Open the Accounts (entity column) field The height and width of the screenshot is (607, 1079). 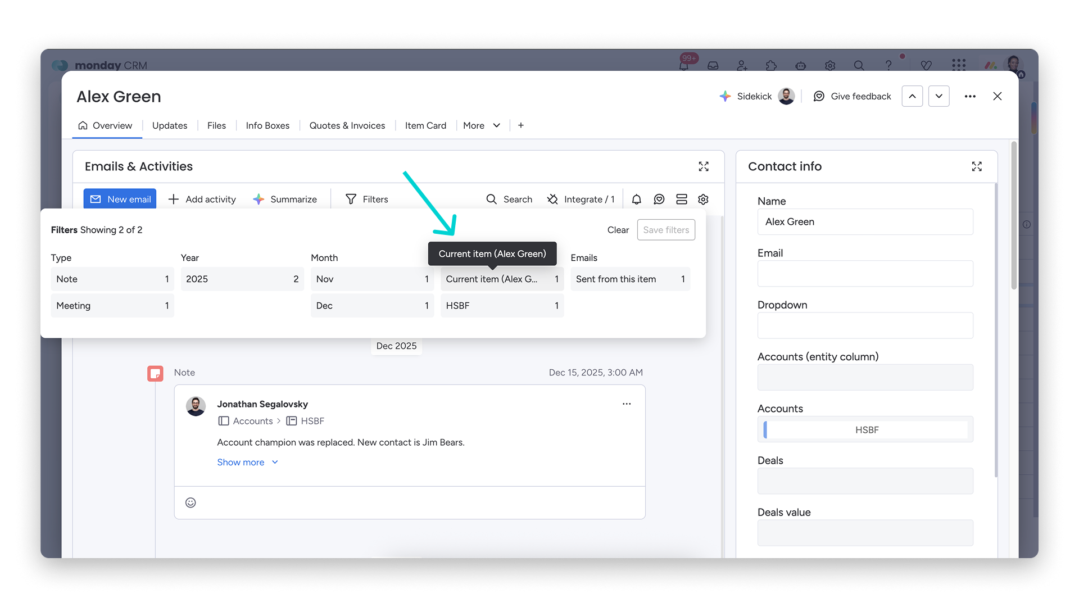point(865,377)
